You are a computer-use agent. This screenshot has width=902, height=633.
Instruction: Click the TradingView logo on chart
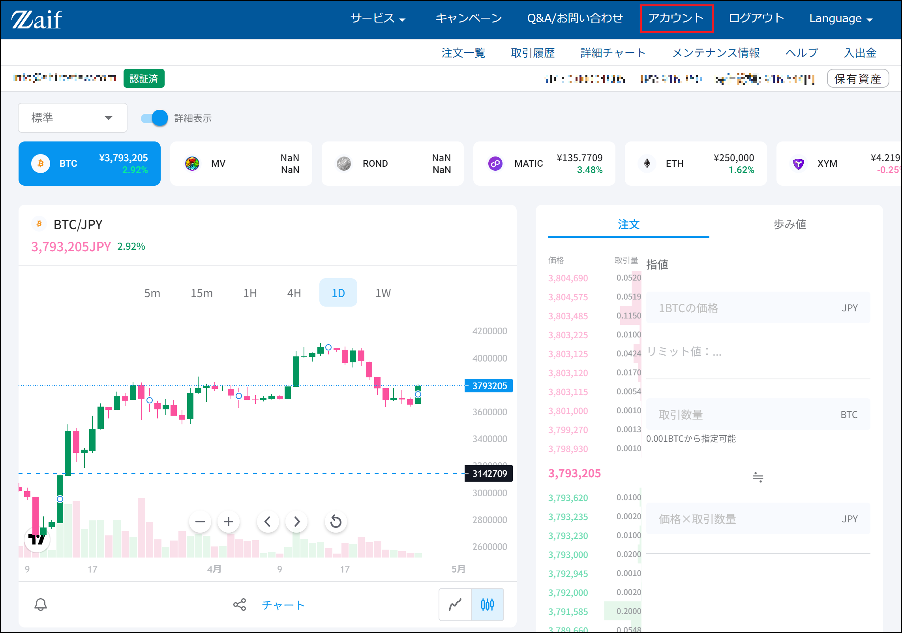click(37, 540)
